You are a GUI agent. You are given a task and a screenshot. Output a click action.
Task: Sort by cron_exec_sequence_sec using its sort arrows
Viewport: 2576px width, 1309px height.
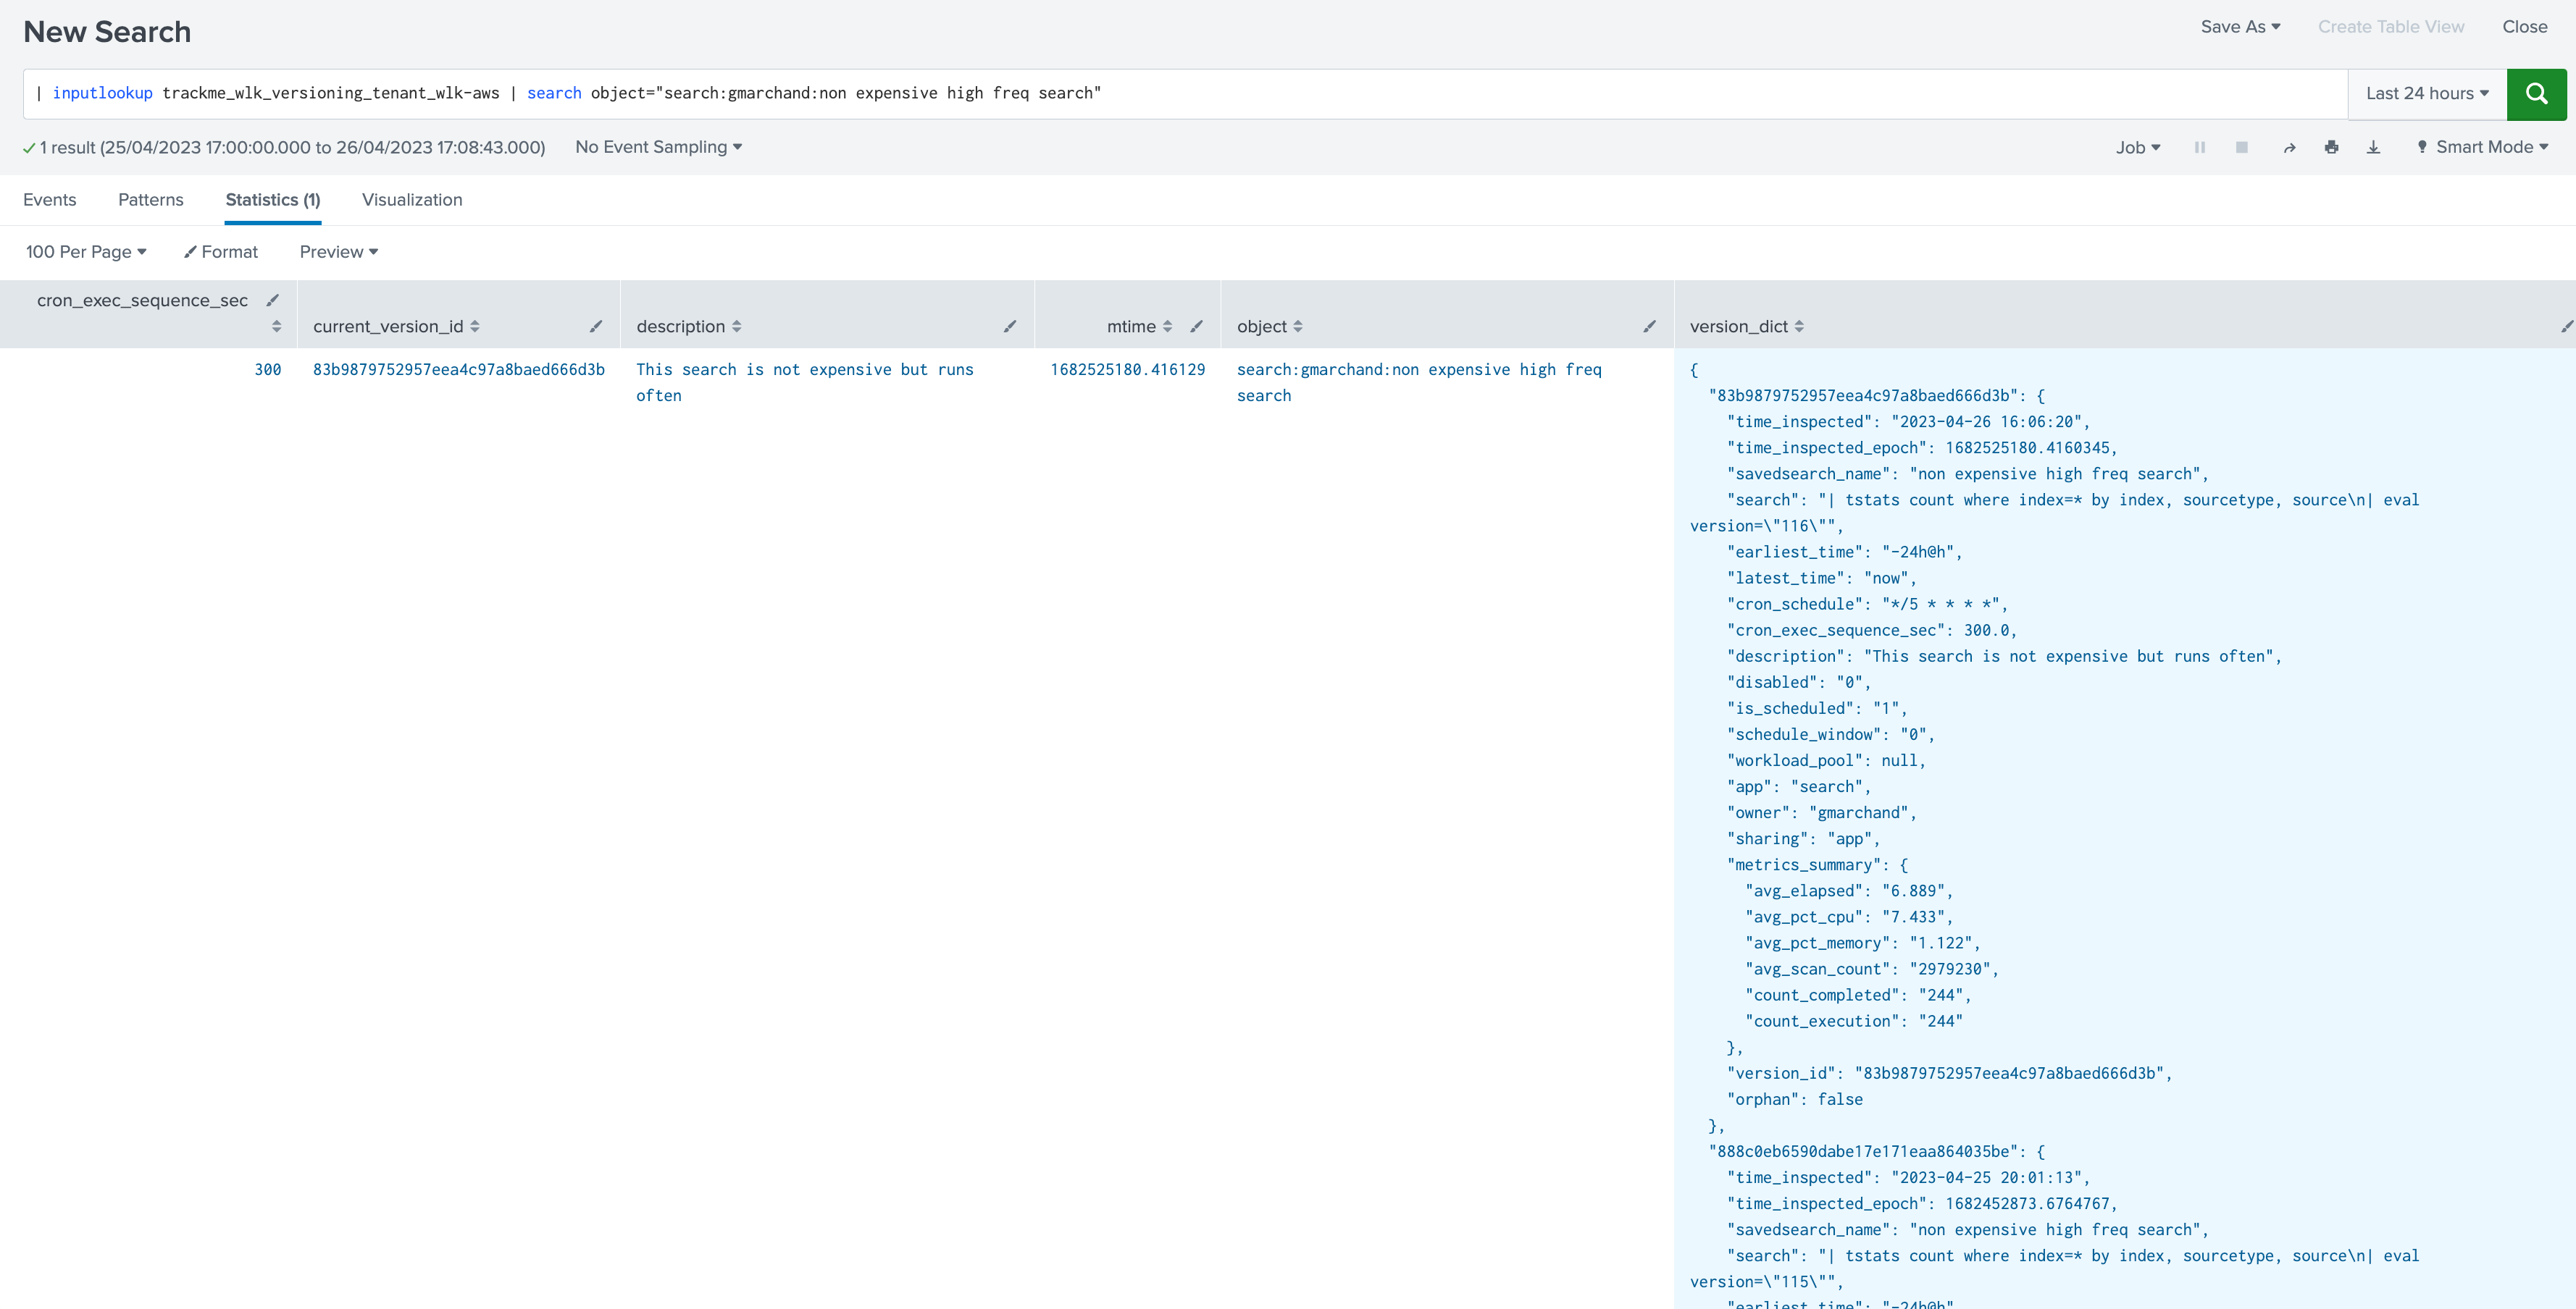point(277,327)
